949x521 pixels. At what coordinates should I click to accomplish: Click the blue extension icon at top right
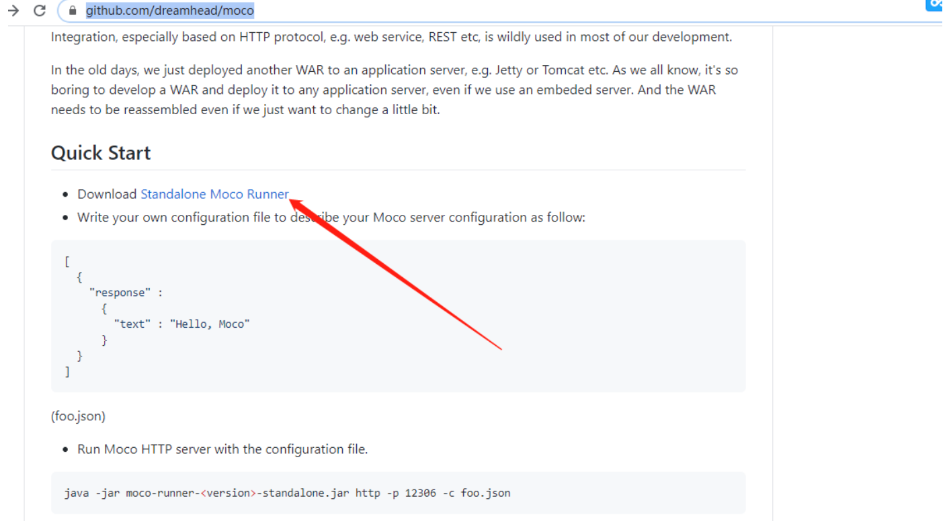936,5
